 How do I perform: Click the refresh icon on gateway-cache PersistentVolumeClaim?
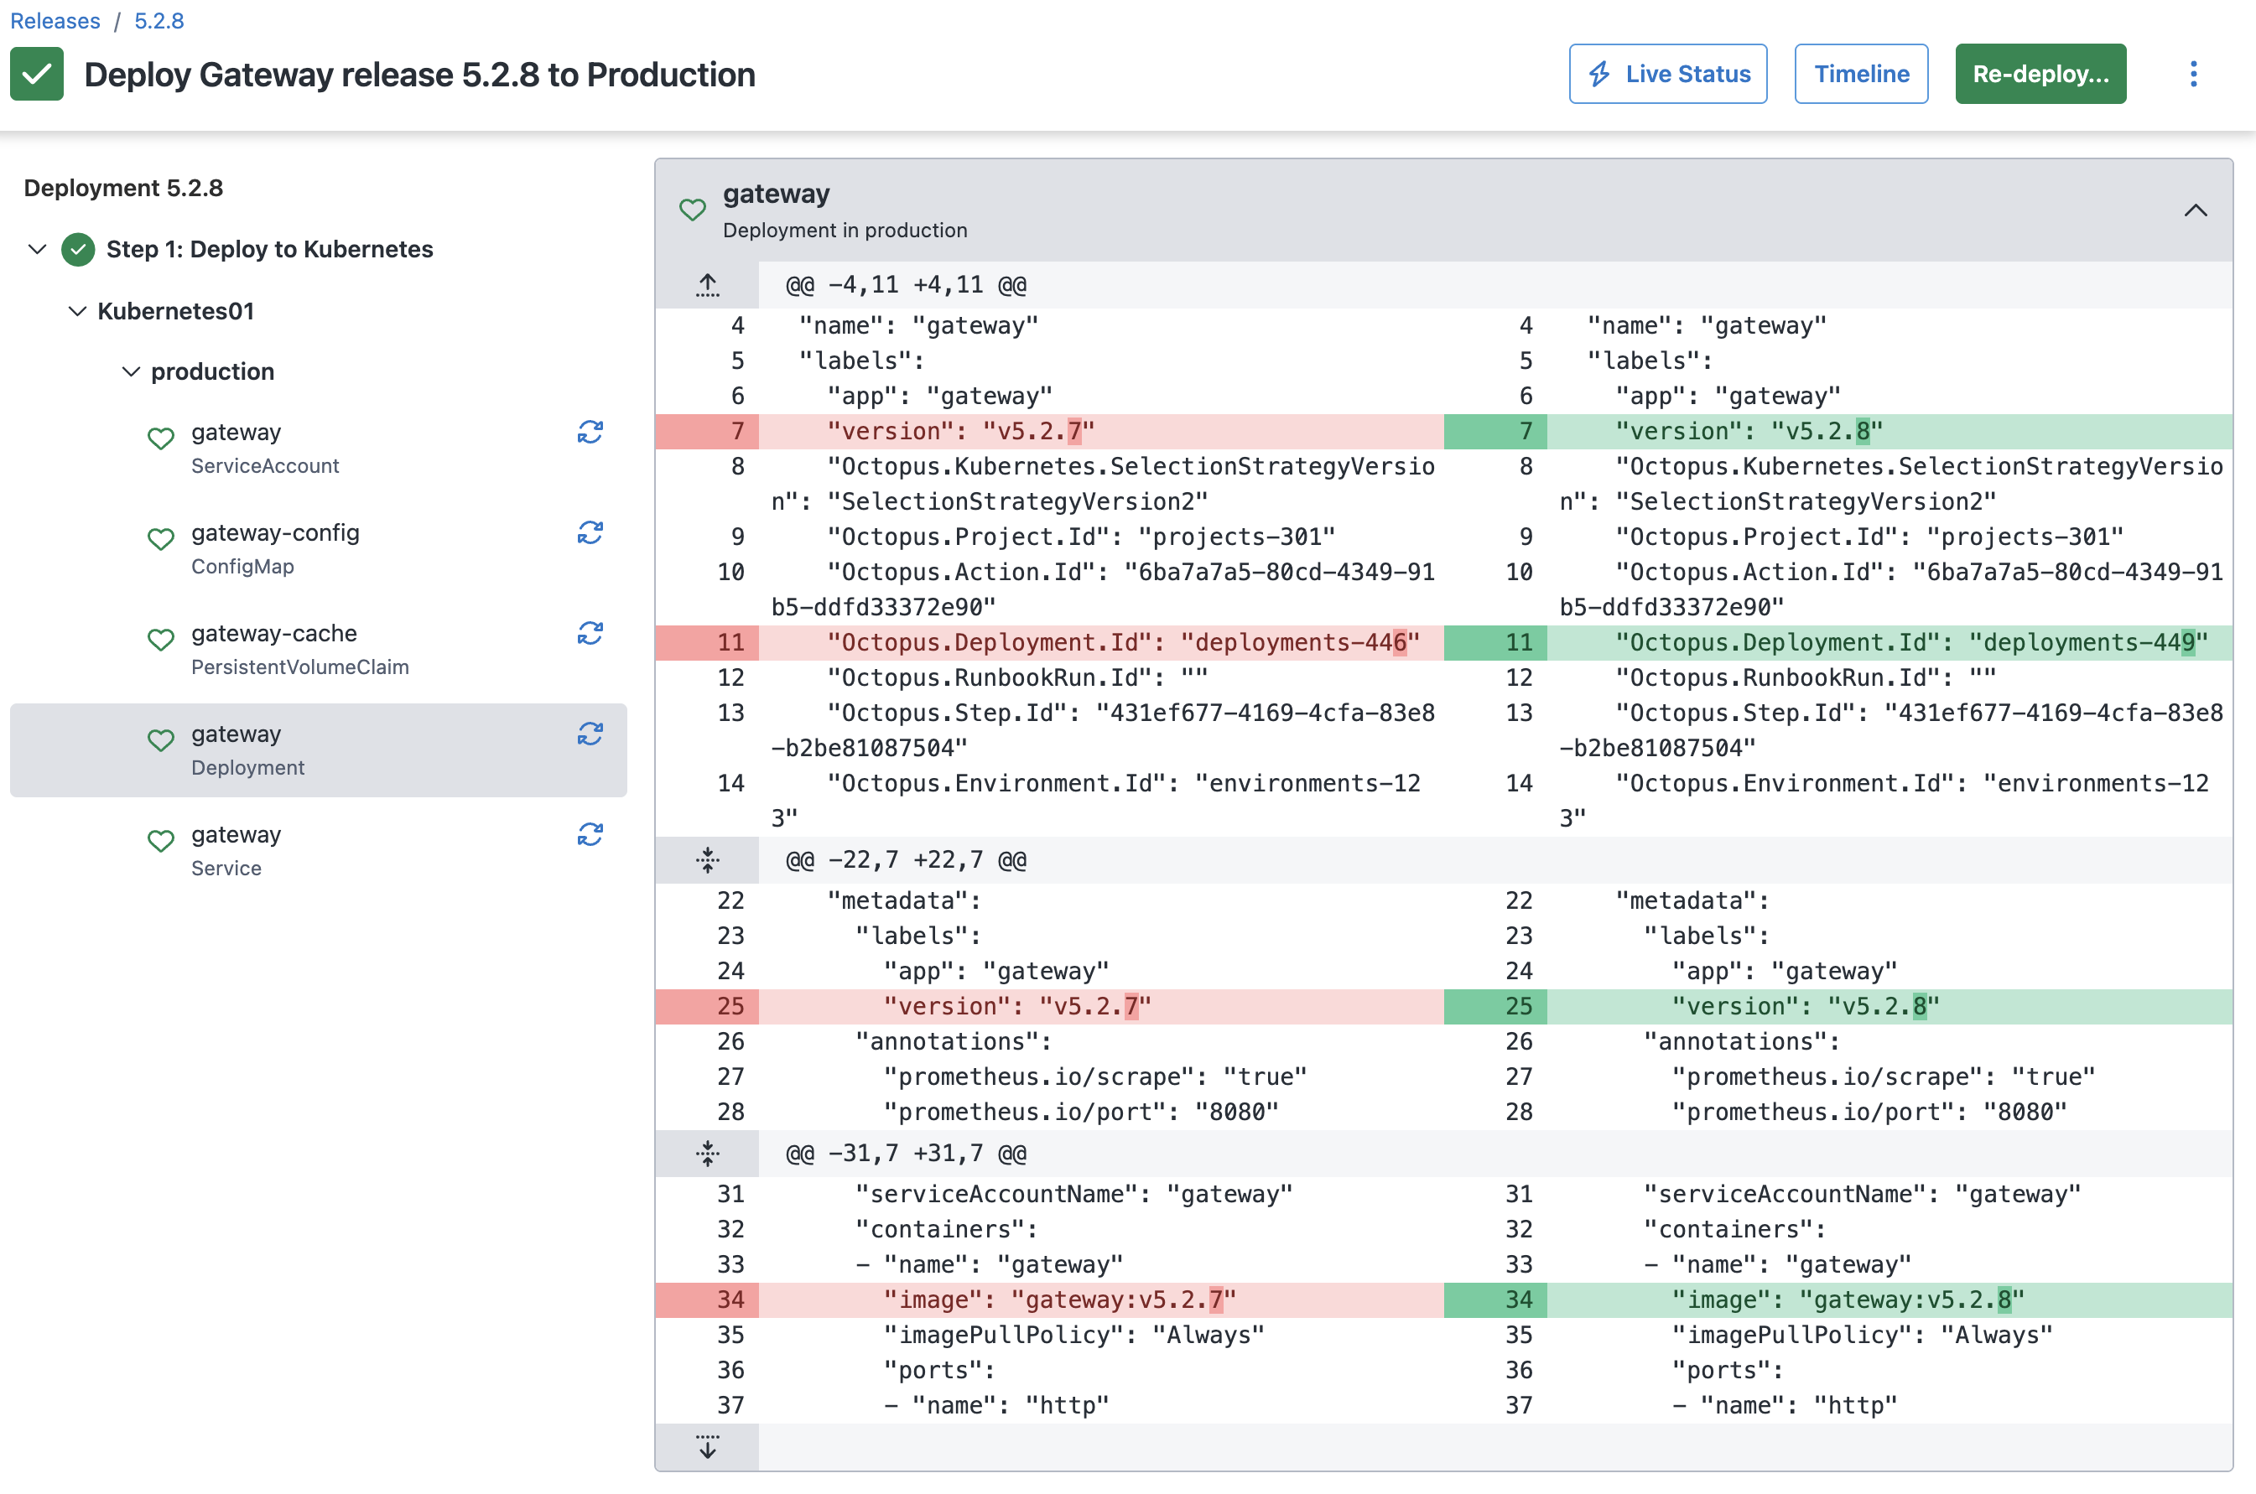pyautogui.click(x=591, y=633)
